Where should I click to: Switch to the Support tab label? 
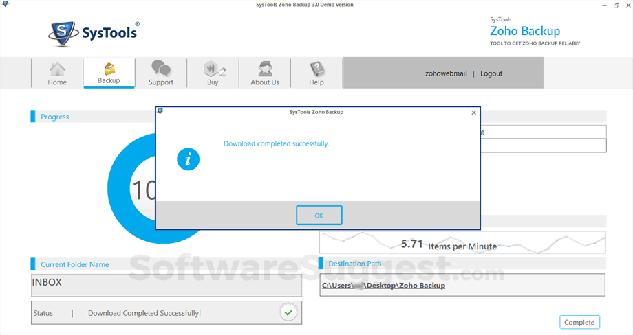pyautogui.click(x=161, y=82)
